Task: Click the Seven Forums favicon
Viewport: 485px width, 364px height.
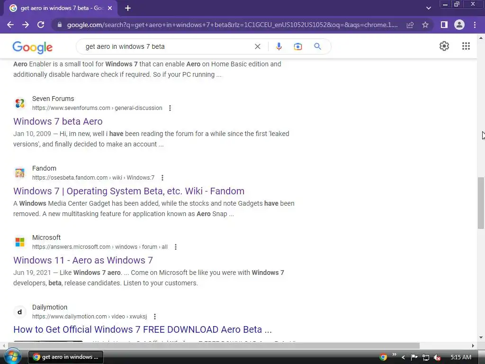Action: click(20, 103)
